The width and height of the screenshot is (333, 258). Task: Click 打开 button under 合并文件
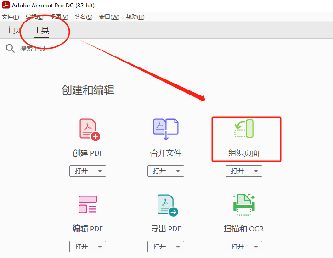tap(160, 171)
